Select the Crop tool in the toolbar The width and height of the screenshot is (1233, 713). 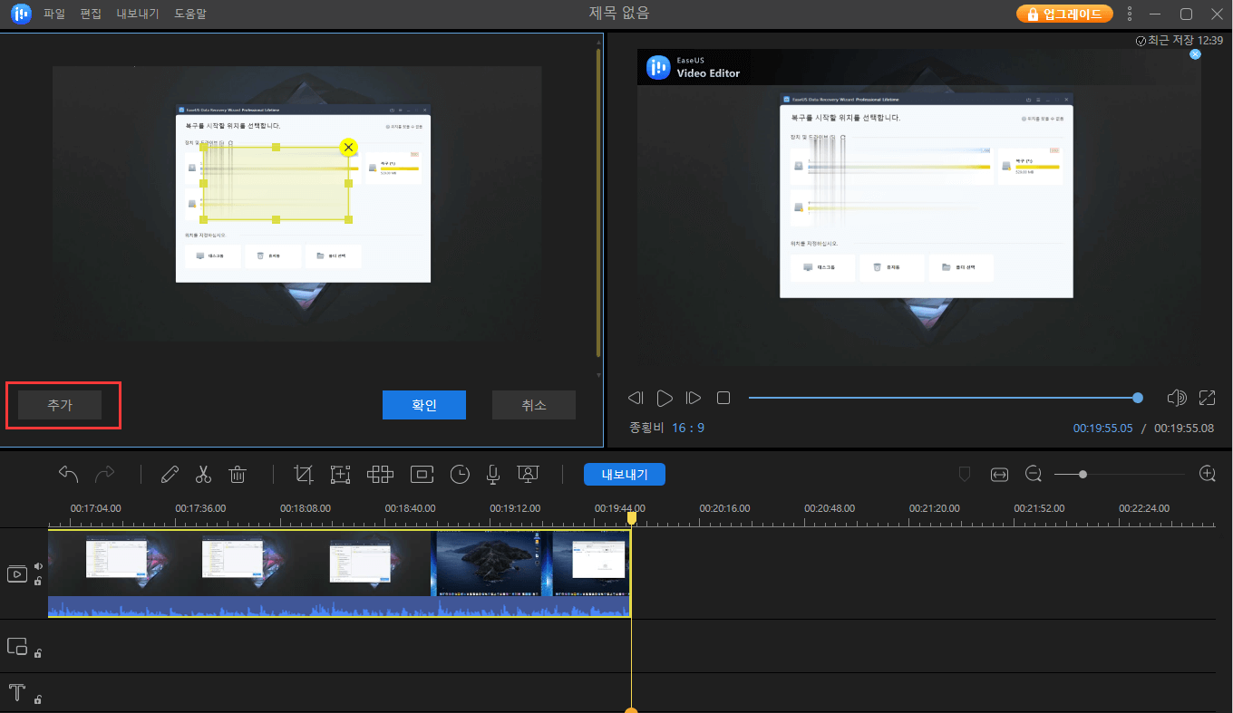click(x=304, y=474)
